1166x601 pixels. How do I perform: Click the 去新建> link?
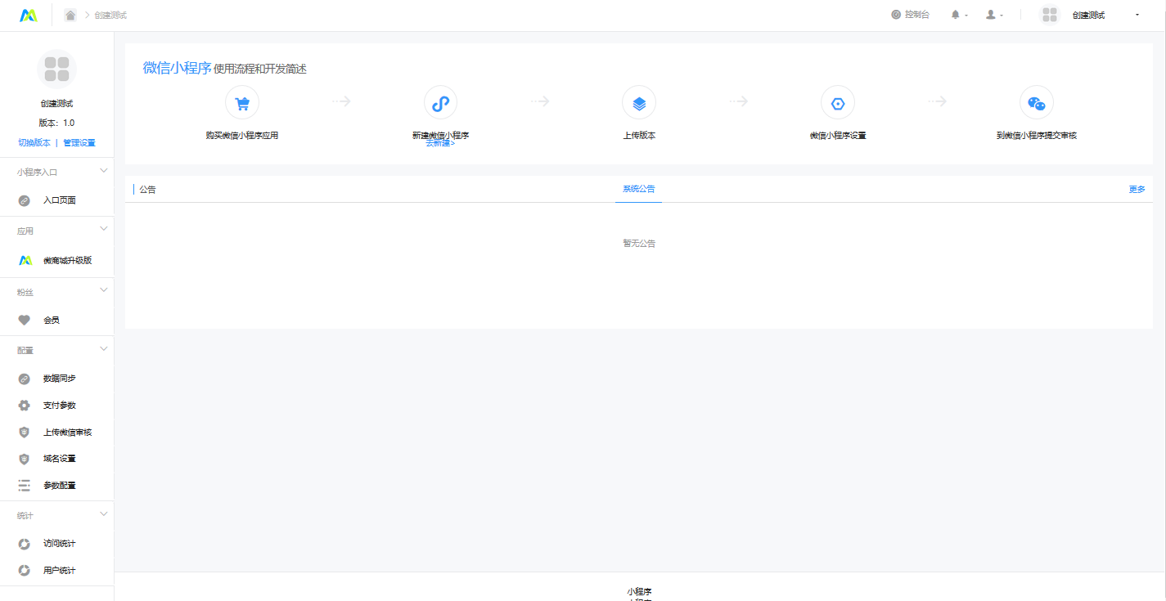pos(440,143)
